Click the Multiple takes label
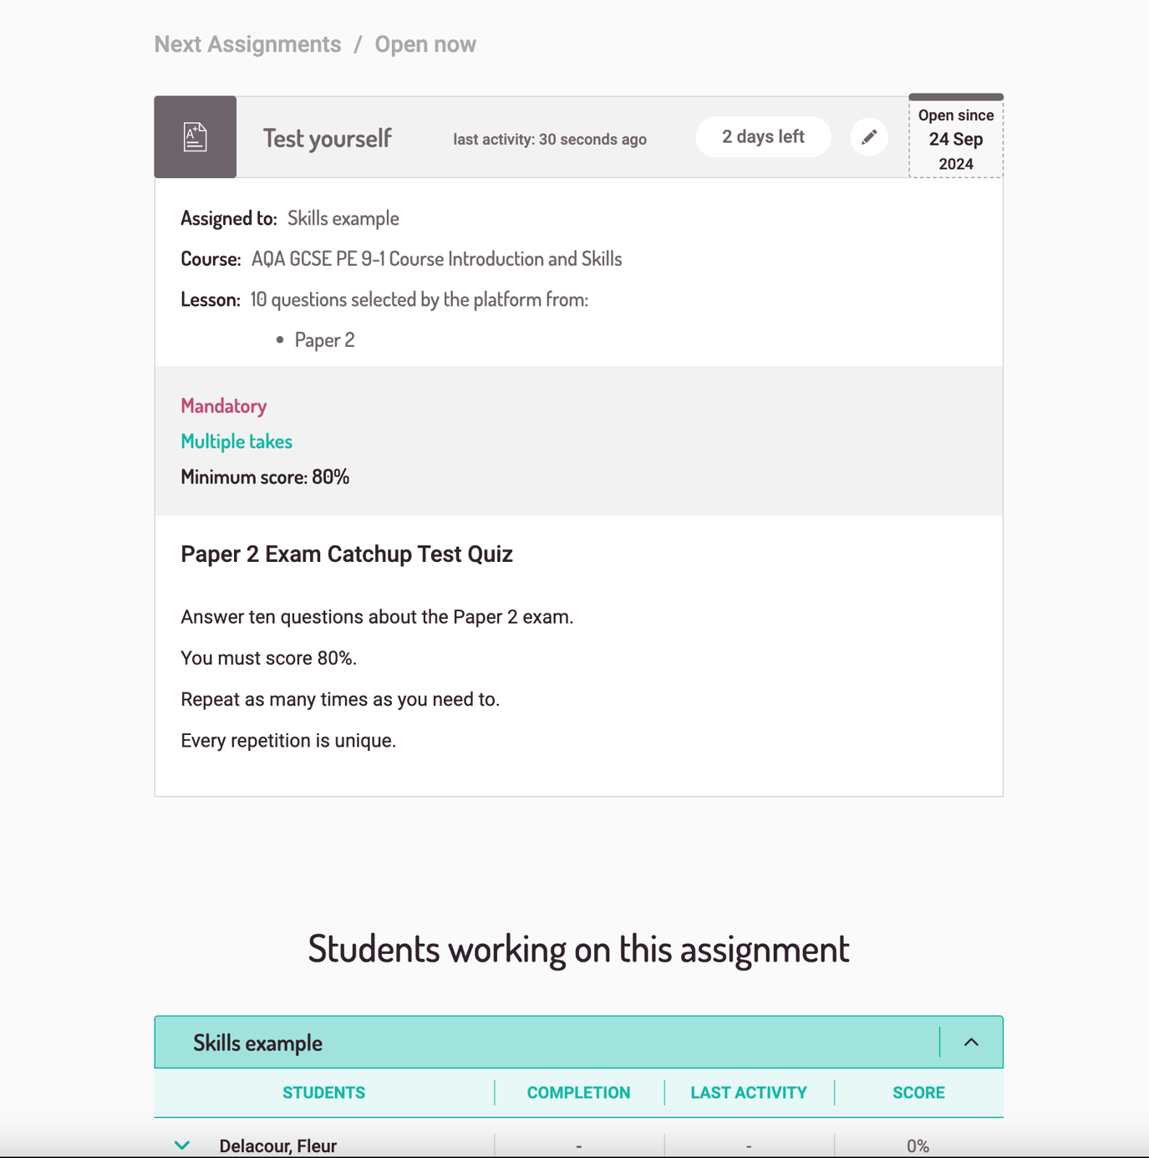This screenshot has width=1149, height=1158. pyautogui.click(x=236, y=441)
